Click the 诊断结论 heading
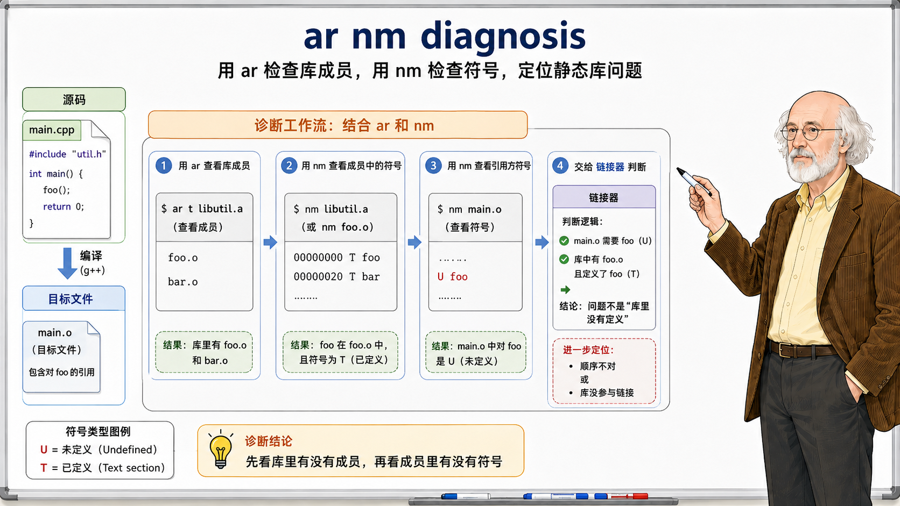This screenshot has height=506, width=900. click(269, 441)
